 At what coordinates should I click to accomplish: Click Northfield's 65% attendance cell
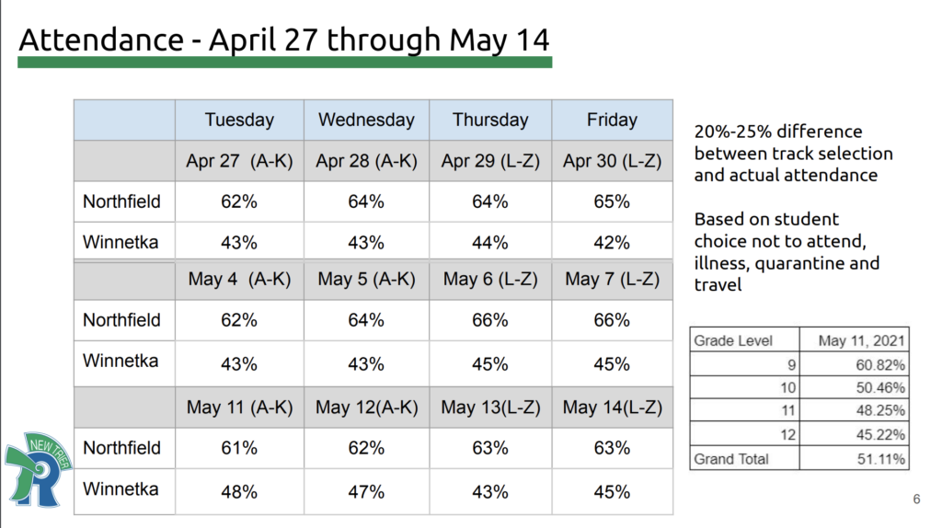(612, 201)
